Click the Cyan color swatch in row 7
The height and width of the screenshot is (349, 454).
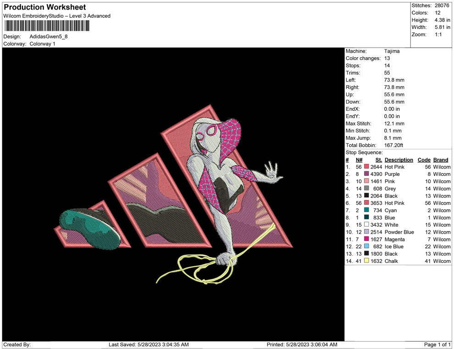366,210
